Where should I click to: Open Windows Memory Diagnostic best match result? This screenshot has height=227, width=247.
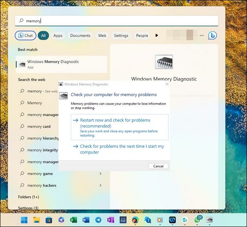[62, 64]
